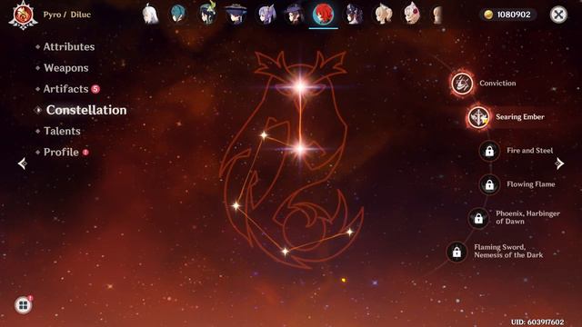Screen dimensions: 582x327
Task: Select the dark purple-haired character portrait
Action: point(353,15)
